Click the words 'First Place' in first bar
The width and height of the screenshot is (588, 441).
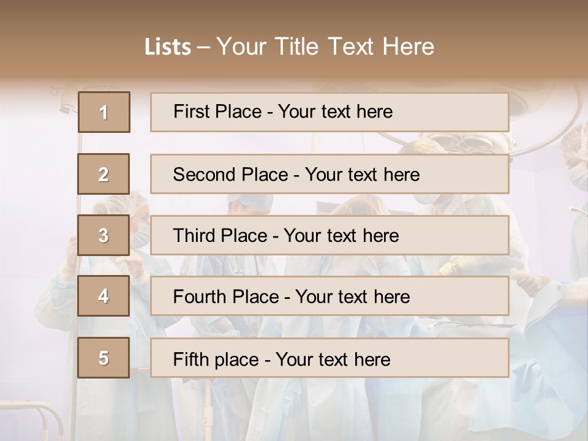click(217, 111)
